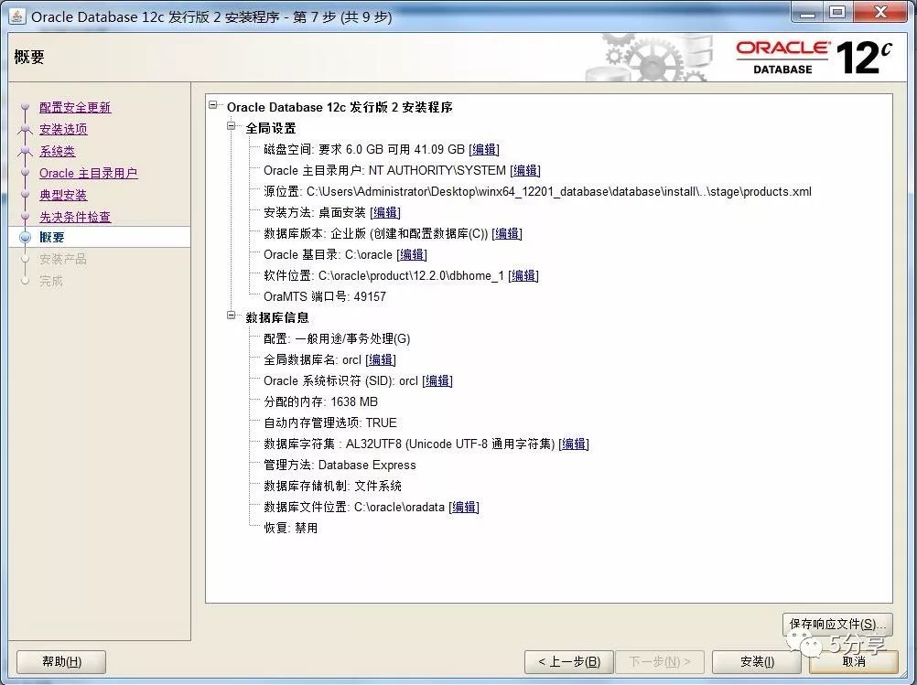Minimize the installer window

coord(808,12)
